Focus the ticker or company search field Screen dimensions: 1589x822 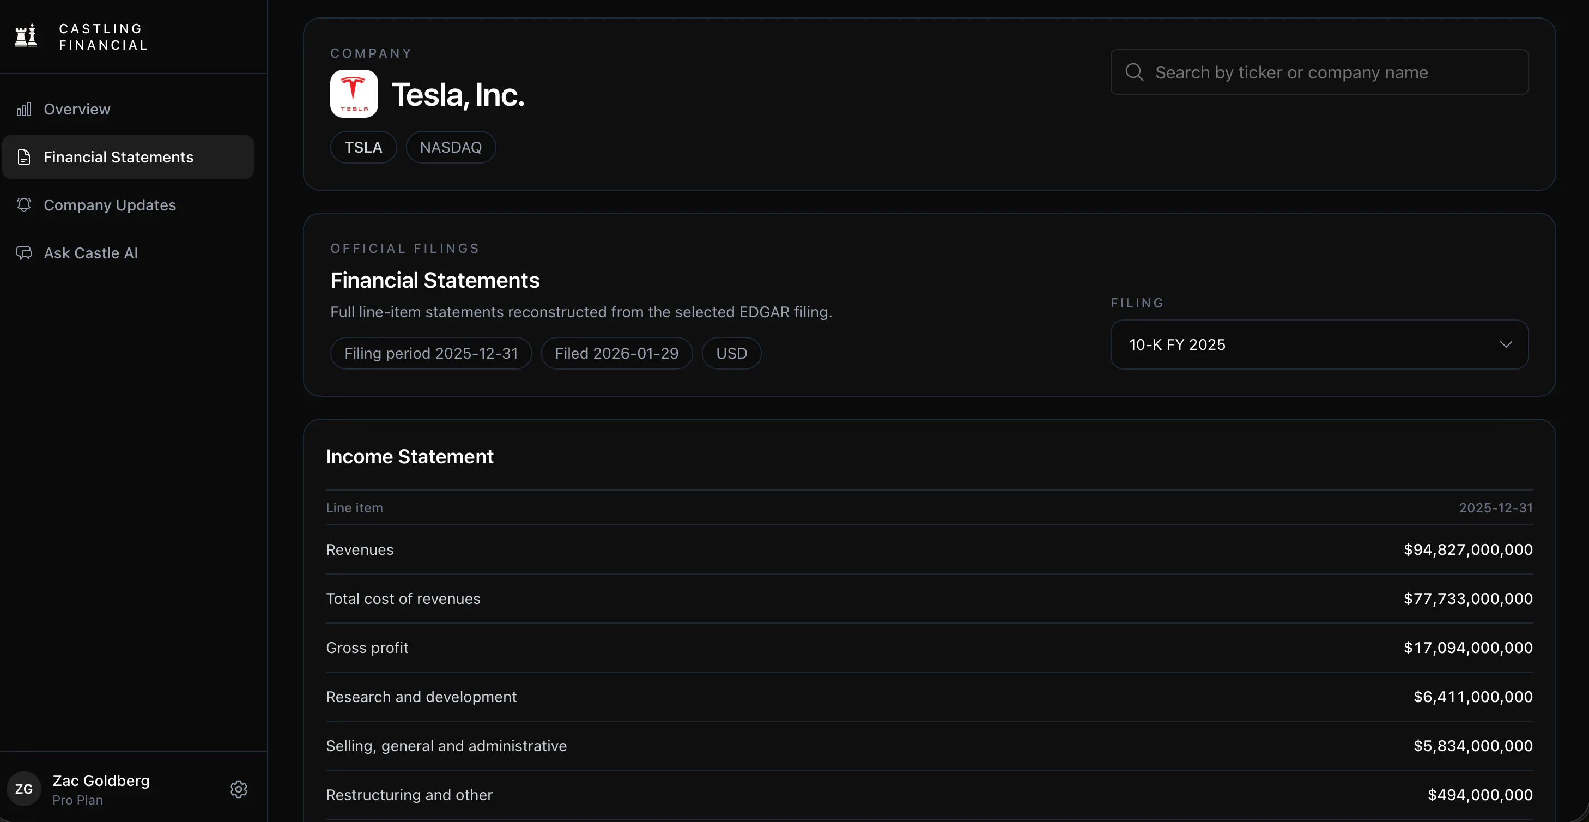(1319, 72)
